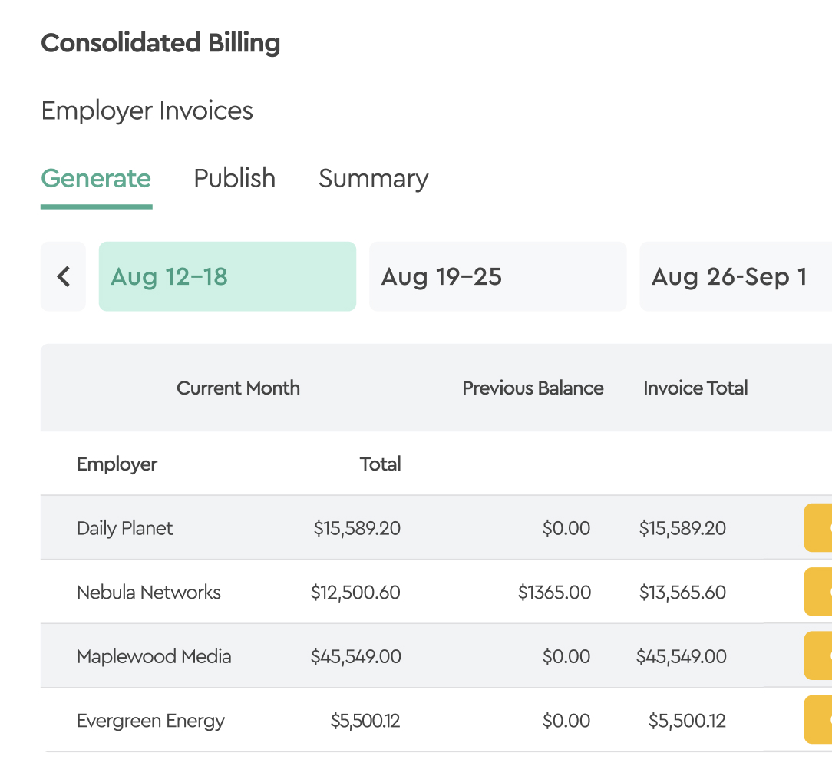Click the Total column header
The width and height of the screenshot is (832, 776).
point(380,464)
